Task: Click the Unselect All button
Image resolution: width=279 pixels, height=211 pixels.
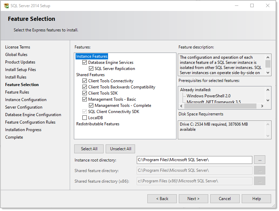Action: (x=120, y=149)
